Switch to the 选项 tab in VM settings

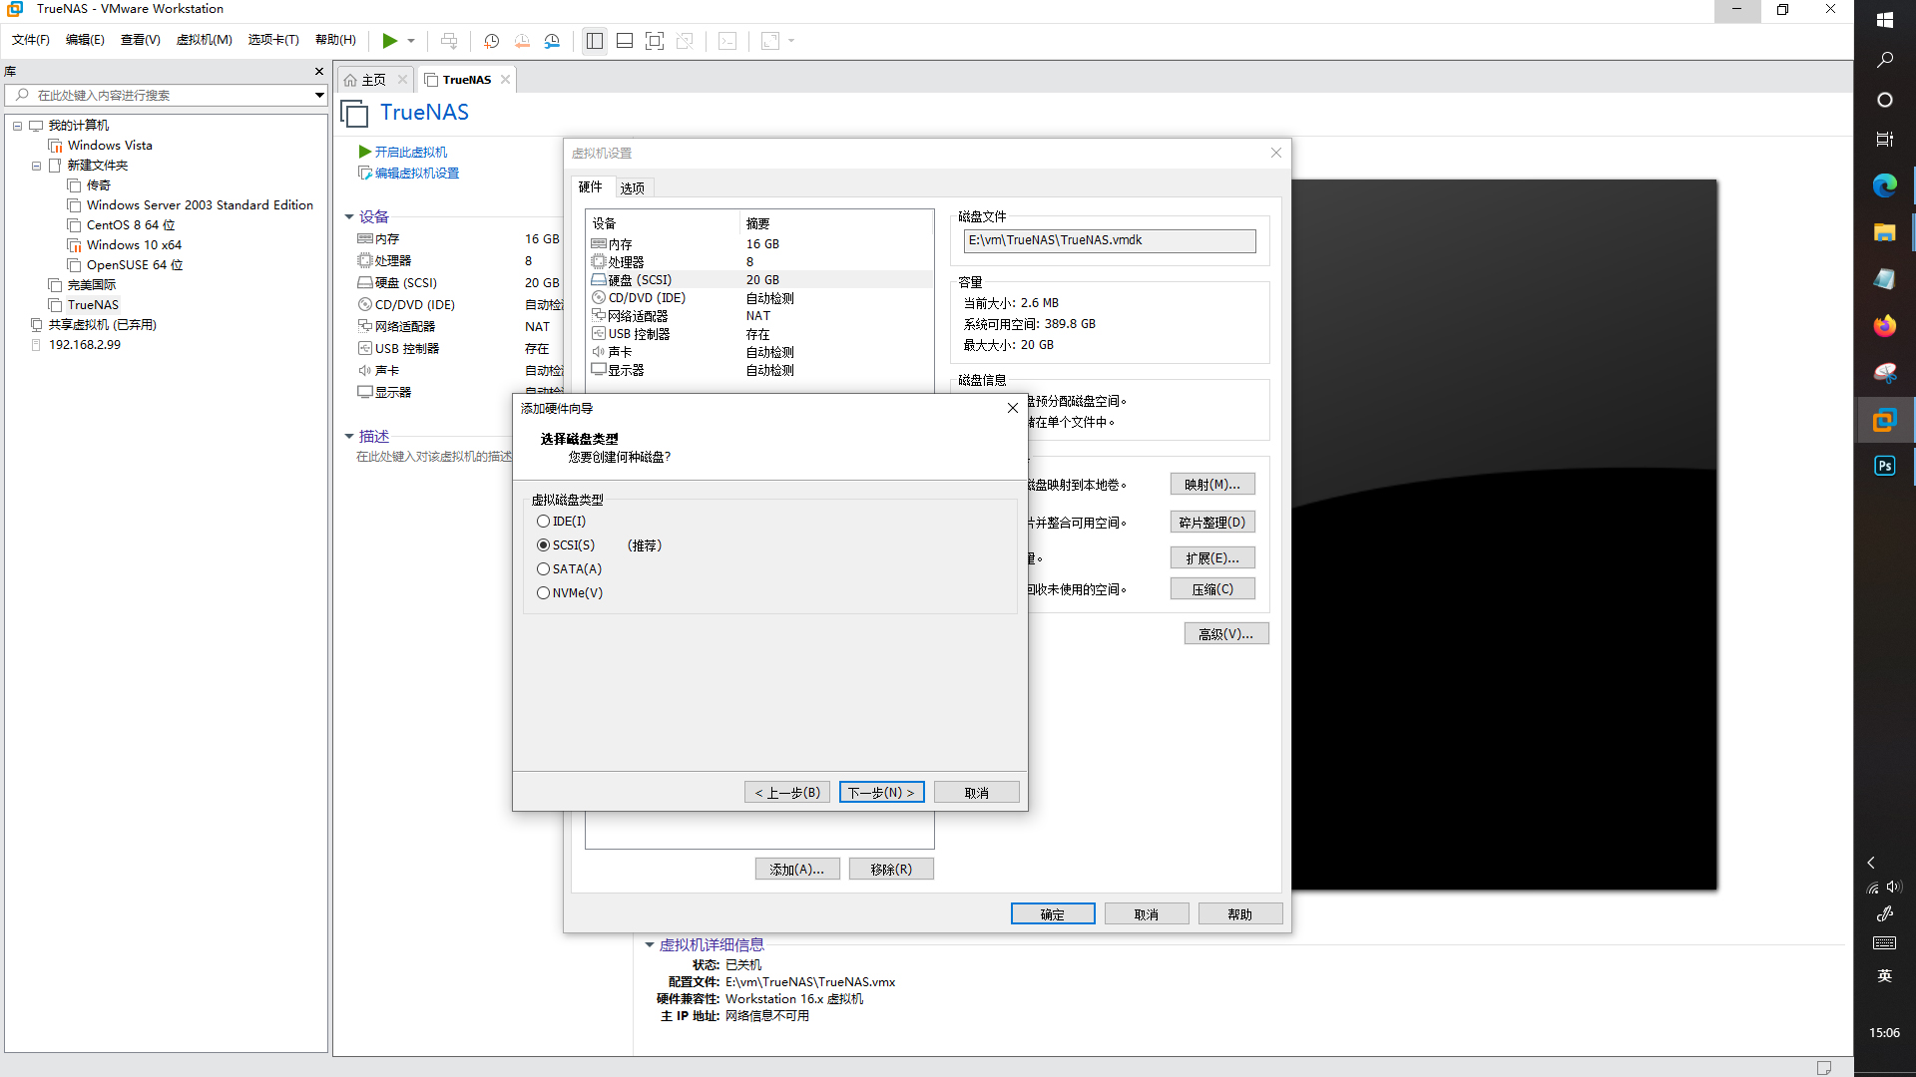(x=632, y=187)
